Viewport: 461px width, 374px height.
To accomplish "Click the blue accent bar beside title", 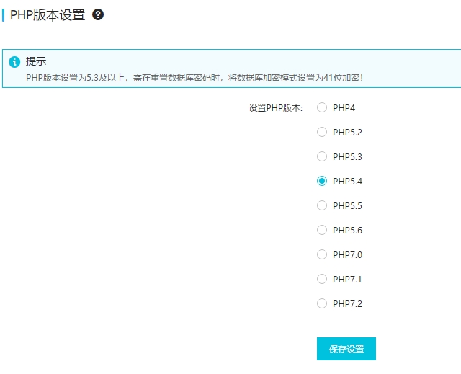I will [x=3, y=15].
